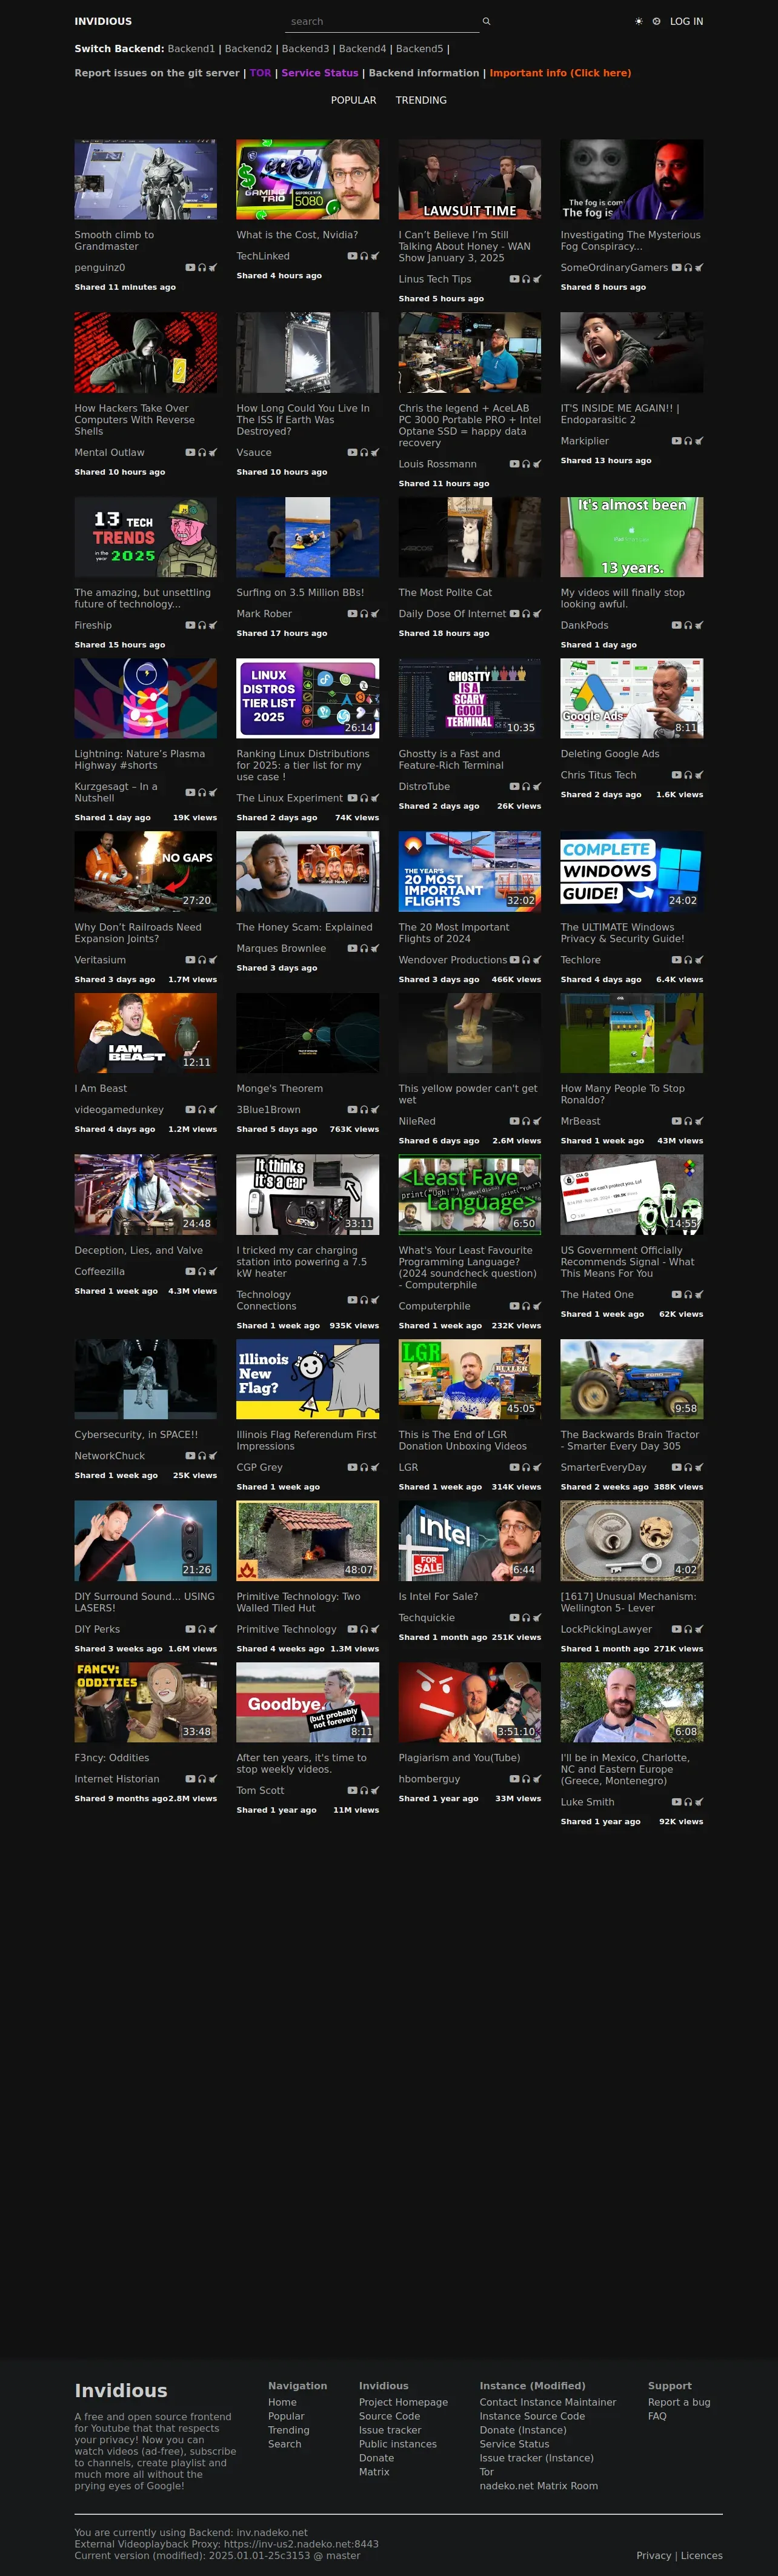Select the headphones icon beside Mark Rober

point(364,614)
